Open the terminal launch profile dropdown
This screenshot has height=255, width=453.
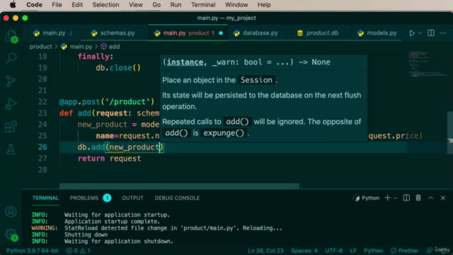[x=395, y=198]
